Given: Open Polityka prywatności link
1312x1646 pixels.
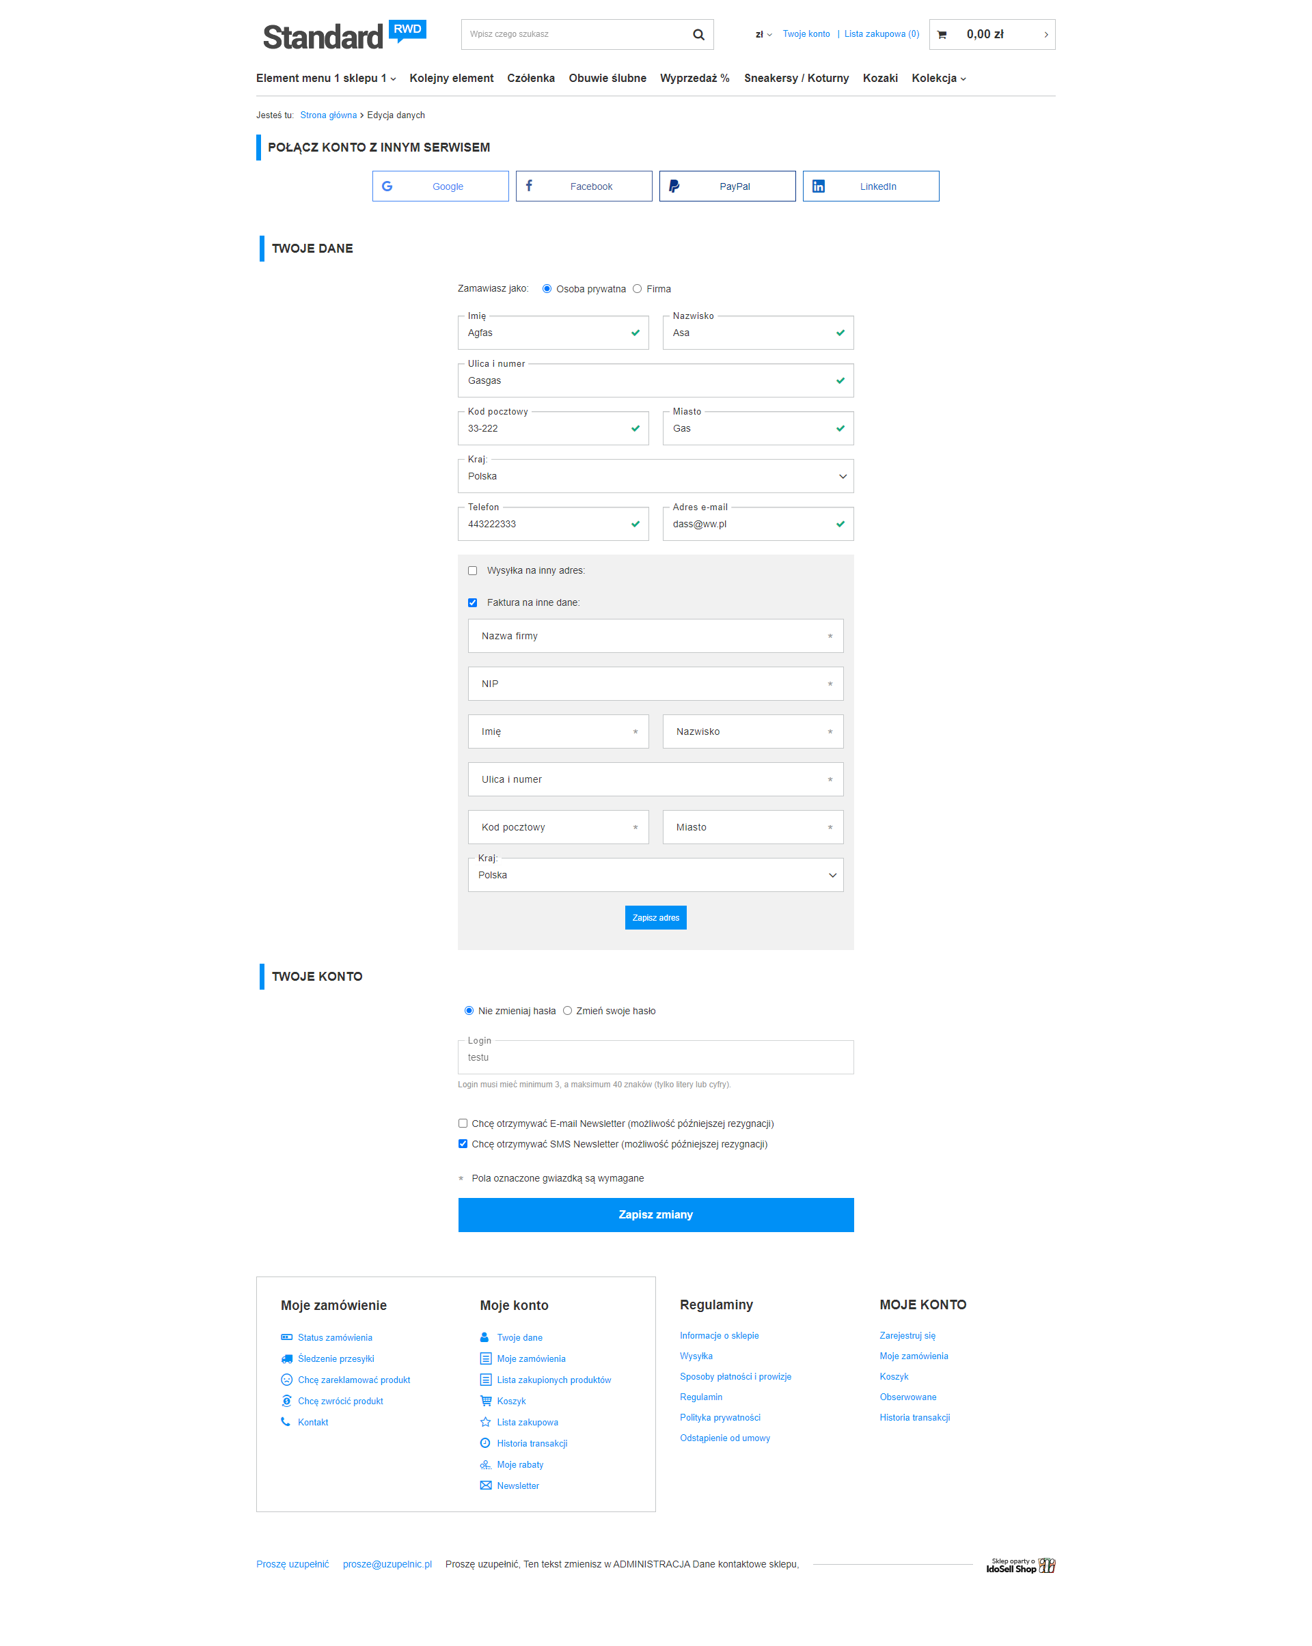Looking at the screenshot, I should (x=720, y=1417).
